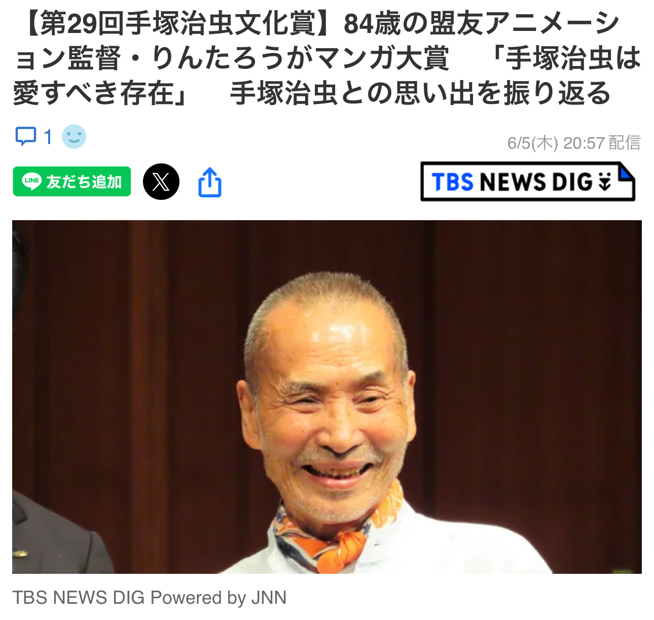Open the NEWS DIG publisher logo link

coord(528,181)
